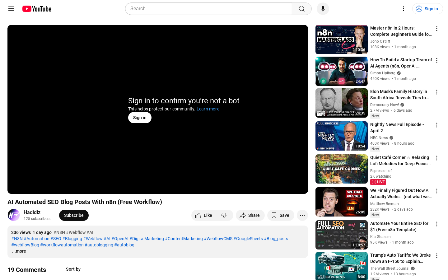Open options for Trump's Auto Tariffs video
Viewport: 448px width, 280px height.
point(437,256)
